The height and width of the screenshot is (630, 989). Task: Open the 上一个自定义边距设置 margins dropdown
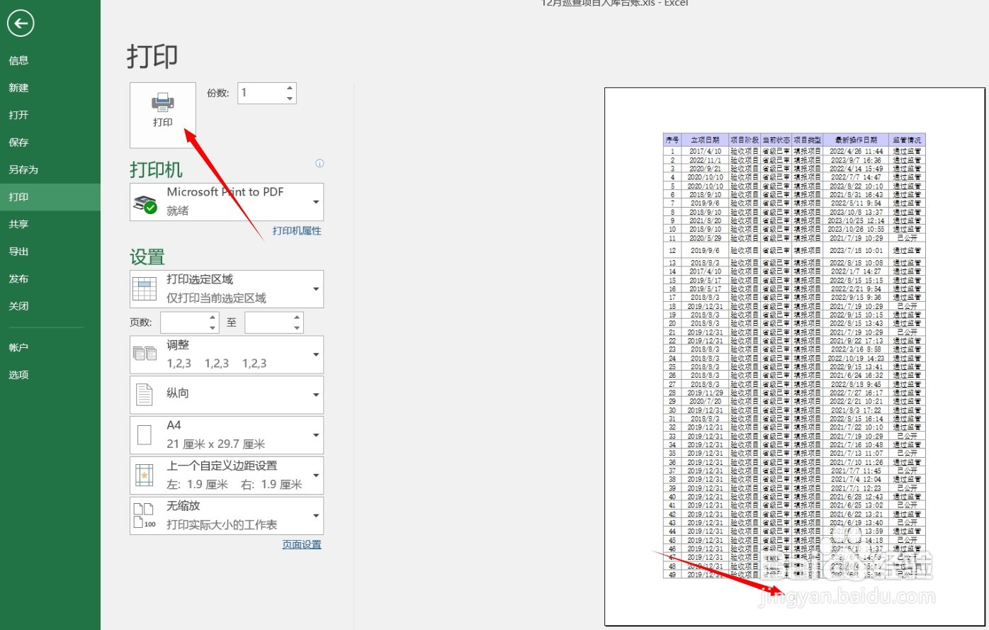(x=227, y=476)
